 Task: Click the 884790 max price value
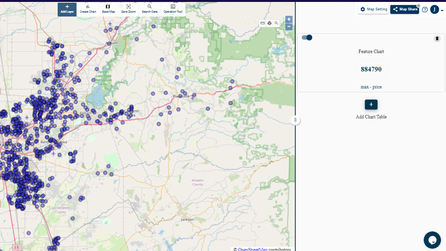371,69
